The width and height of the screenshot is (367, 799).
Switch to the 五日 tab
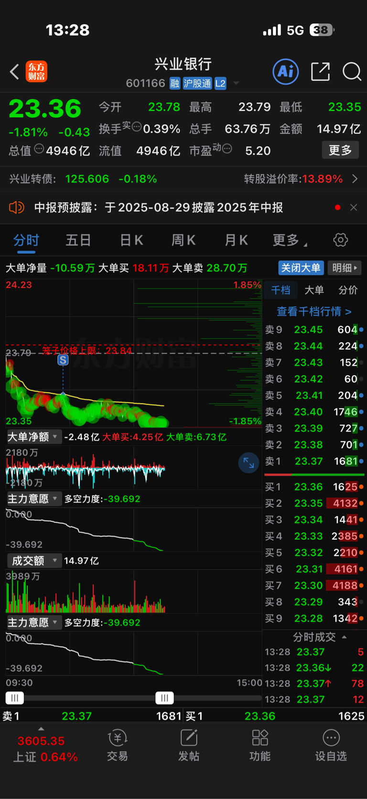tap(78, 240)
